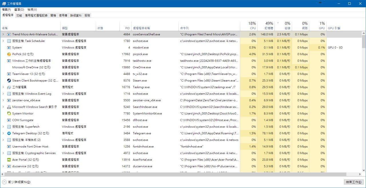Viewport: 366px width, 188px height.
Task: Click the Microsoft Windows Search indexer icon
Action: point(9,107)
